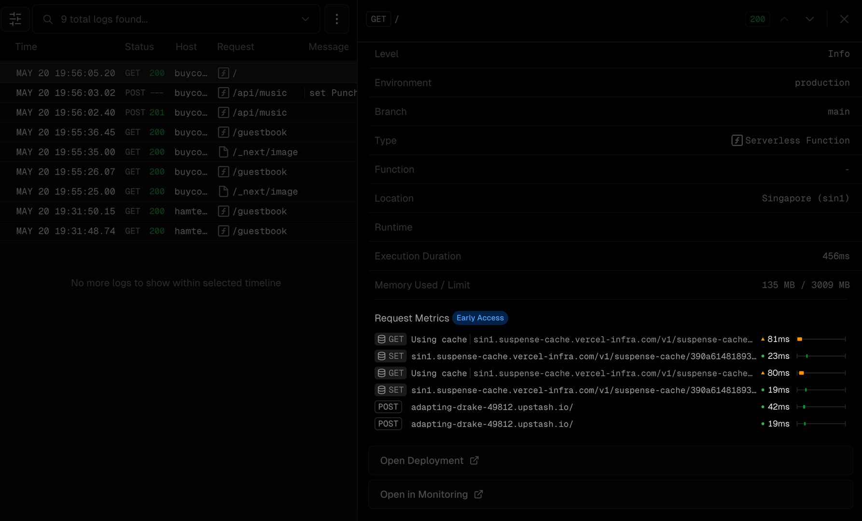Click the 81ms cache GET timing bar
The image size is (862, 521).
[821, 339]
